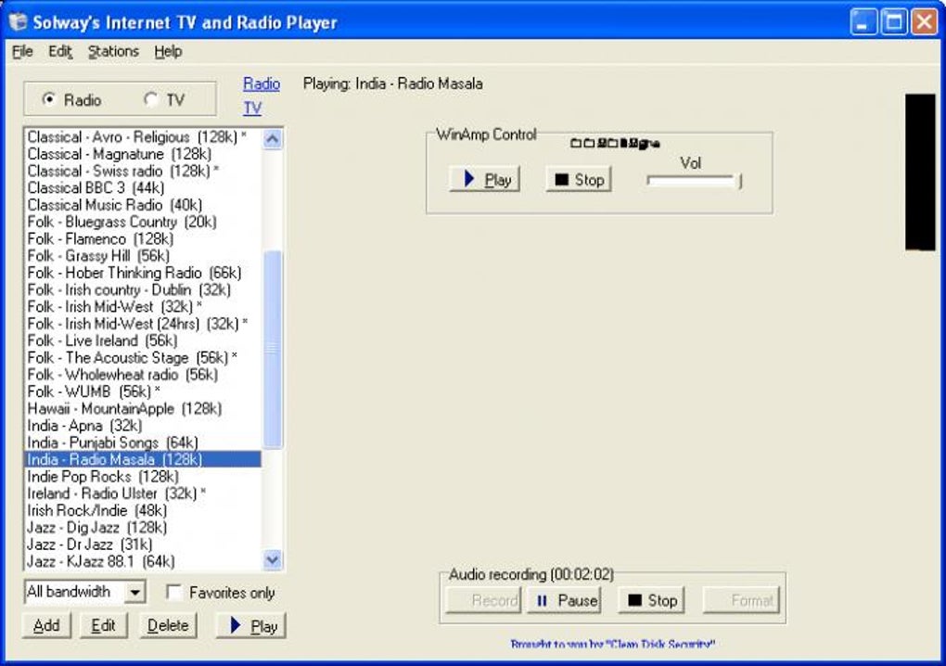The width and height of the screenshot is (946, 666).
Task: Minimize the player window
Action: click(x=863, y=22)
